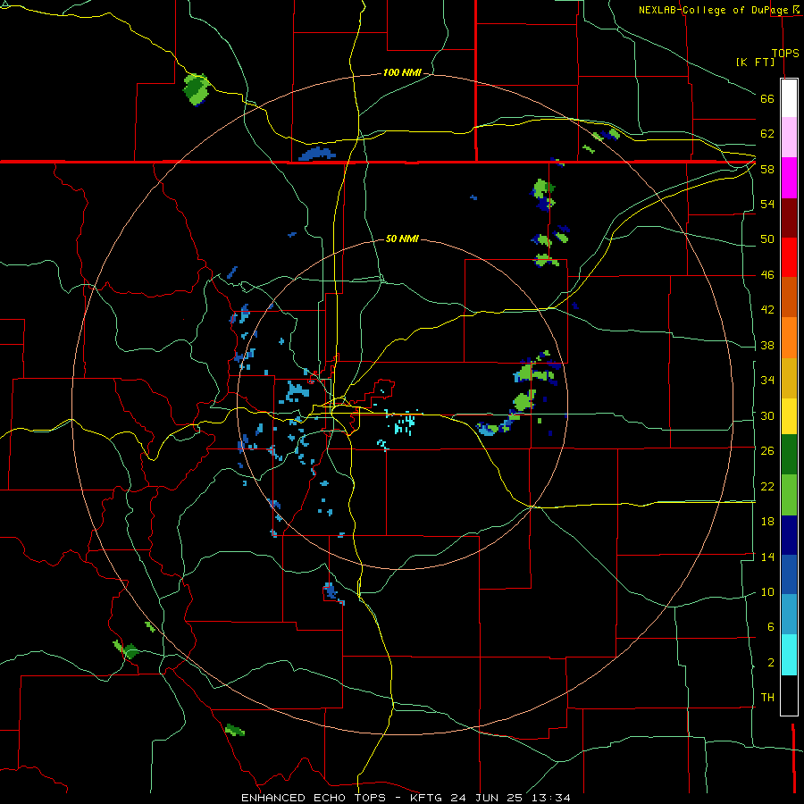
Task: Click legend value 66
Action: point(767,98)
